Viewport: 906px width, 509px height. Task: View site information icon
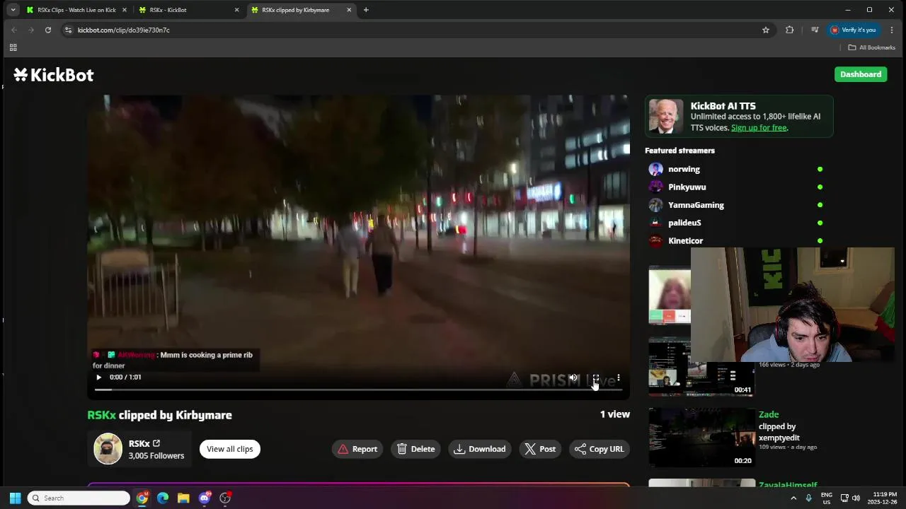[x=68, y=30]
